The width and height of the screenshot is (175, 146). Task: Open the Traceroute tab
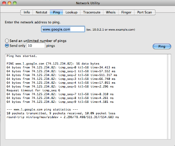click(92, 12)
